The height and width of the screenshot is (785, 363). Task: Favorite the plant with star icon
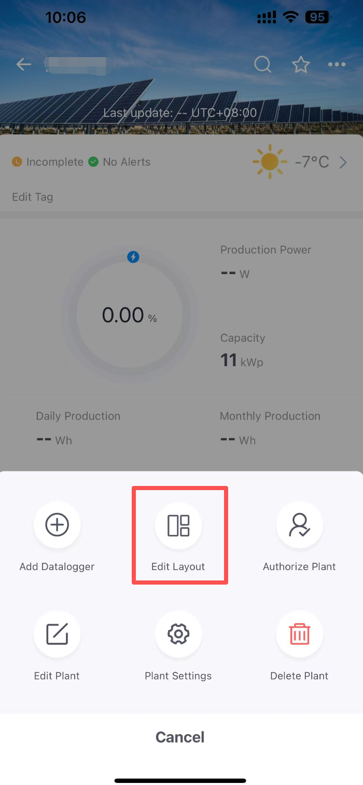(x=301, y=65)
